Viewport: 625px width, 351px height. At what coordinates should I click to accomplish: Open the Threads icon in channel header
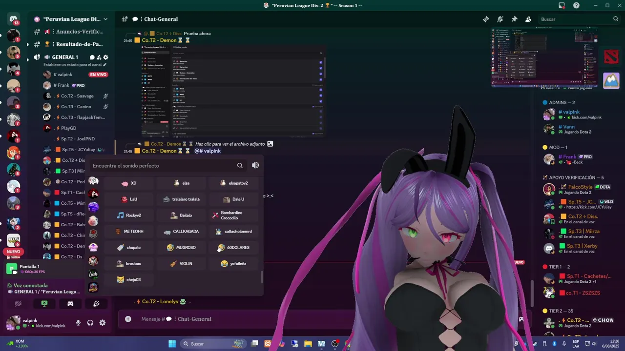[486, 19]
